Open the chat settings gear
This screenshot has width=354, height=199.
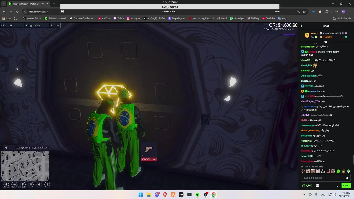[x=337, y=185]
